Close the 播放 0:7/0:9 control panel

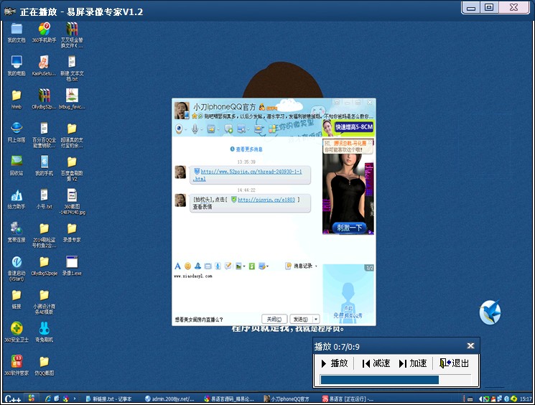(x=470, y=346)
